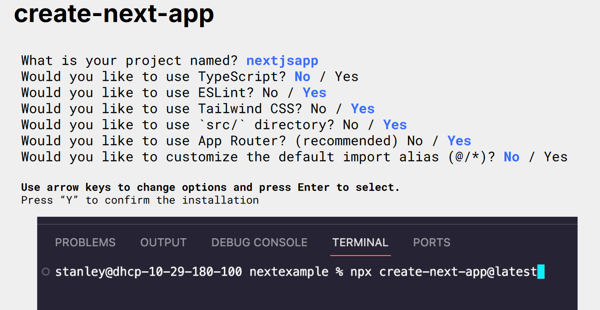This screenshot has height=310, width=600.
Task: Choose Yes for the App Router option
Action: point(459,141)
